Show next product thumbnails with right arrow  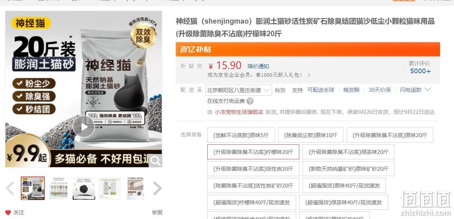point(158,188)
